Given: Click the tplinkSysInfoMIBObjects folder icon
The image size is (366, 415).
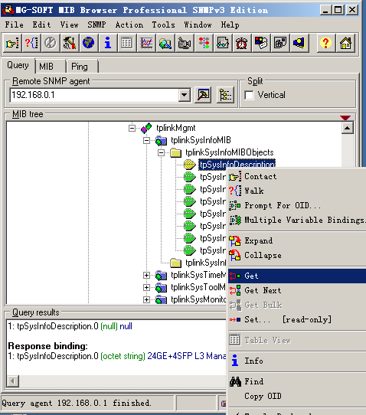Looking at the screenshot, I should tap(175, 152).
